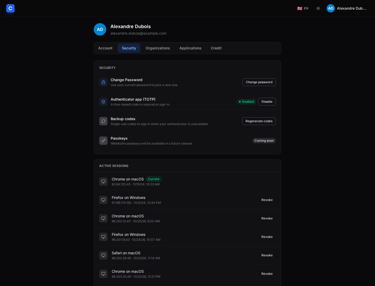This screenshot has height=286, width=375.
Task: Click the monitor icon for Chrome 86.200.12.40 session
Action: 103,218
